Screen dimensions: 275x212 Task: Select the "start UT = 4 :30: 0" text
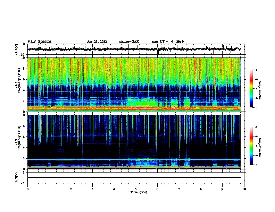coord(168,42)
